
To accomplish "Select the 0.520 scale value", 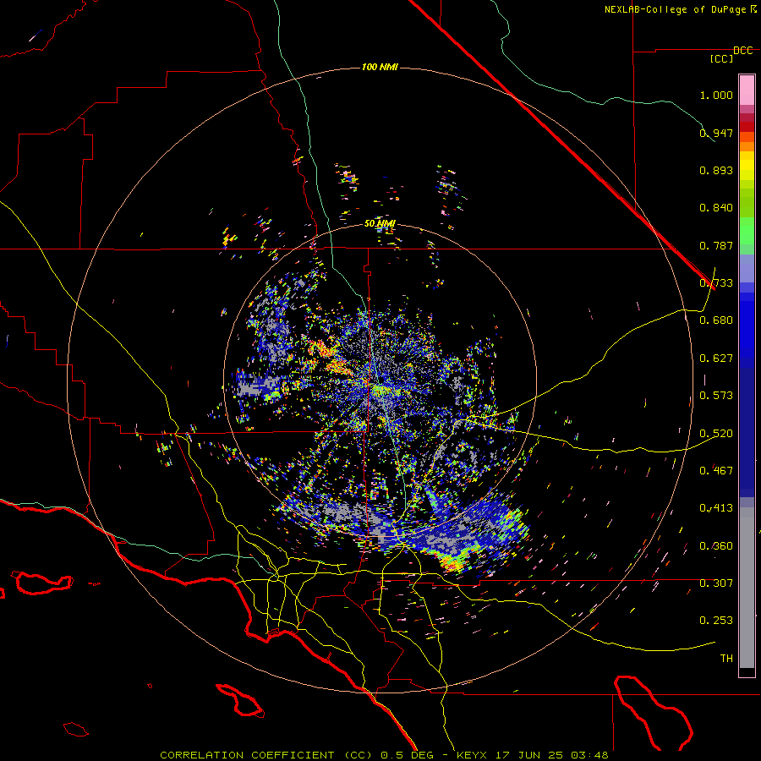I will [x=716, y=434].
